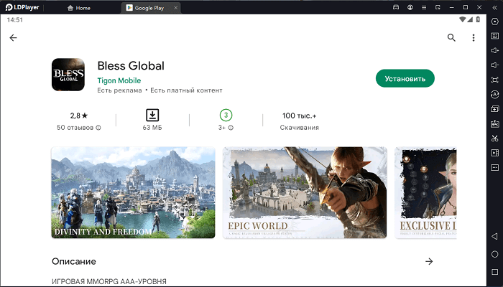Click the Bless Global app icon
This screenshot has height=287, width=503.
pyautogui.click(x=68, y=75)
